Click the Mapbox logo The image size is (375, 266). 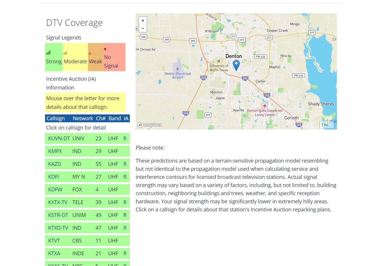coord(150,125)
